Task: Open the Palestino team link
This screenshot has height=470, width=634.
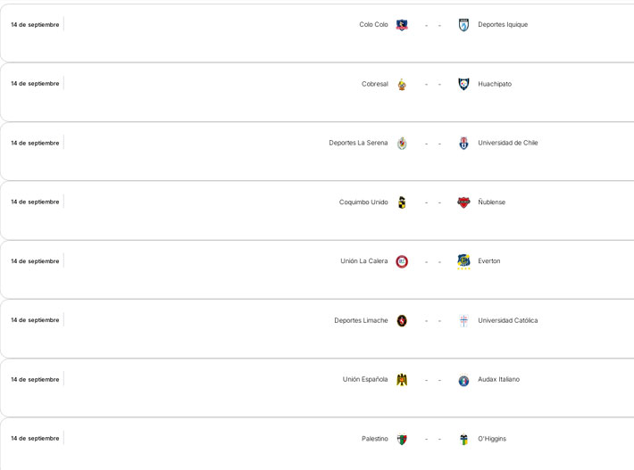Action: point(374,439)
